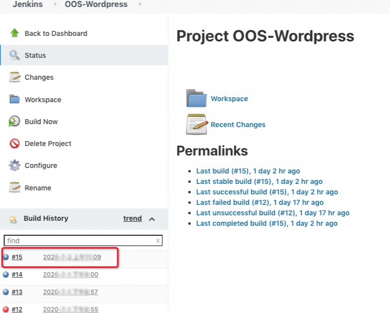Click the find builds search field

coord(79,240)
